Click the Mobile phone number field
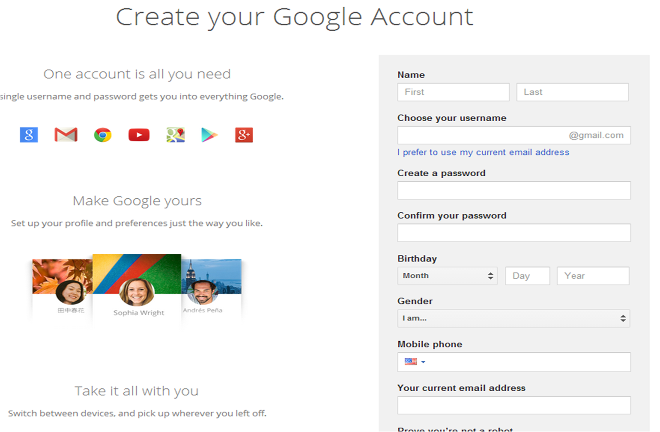This screenshot has height=432, width=660. [x=514, y=362]
